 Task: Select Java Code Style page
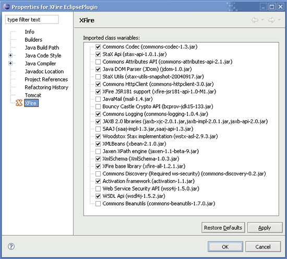(43, 55)
